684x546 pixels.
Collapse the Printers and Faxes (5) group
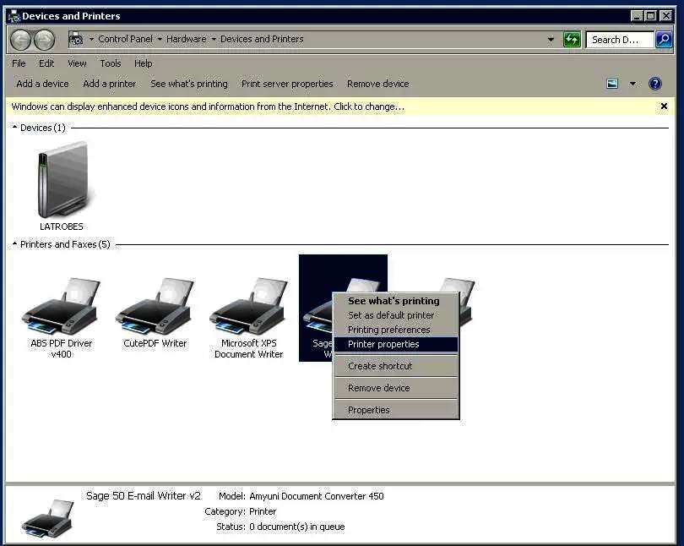point(14,243)
